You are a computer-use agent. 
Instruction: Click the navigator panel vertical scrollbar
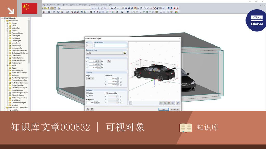(29, 42)
